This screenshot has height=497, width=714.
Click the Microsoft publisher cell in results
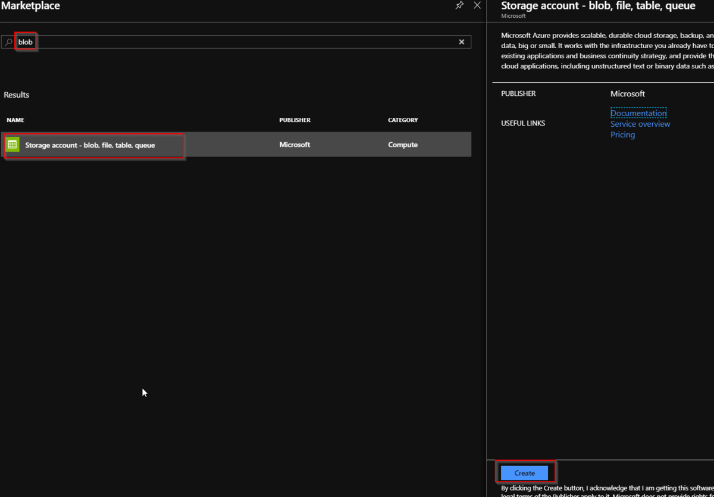click(295, 145)
